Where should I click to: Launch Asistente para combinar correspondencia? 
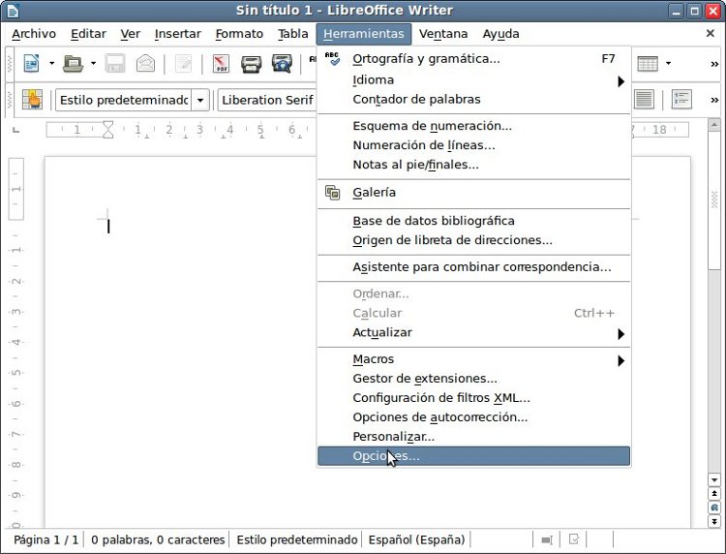tap(473, 267)
